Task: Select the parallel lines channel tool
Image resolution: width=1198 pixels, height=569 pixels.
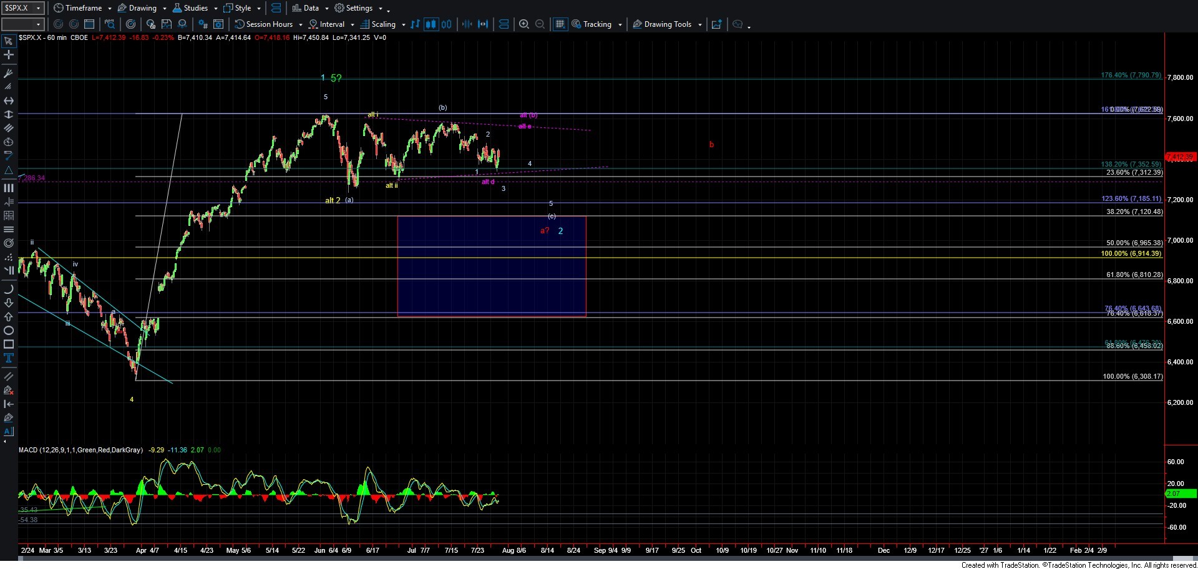Action: (9, 128)
